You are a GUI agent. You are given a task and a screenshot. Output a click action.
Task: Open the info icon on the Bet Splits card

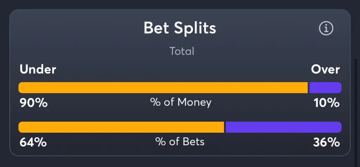point(326,29)
